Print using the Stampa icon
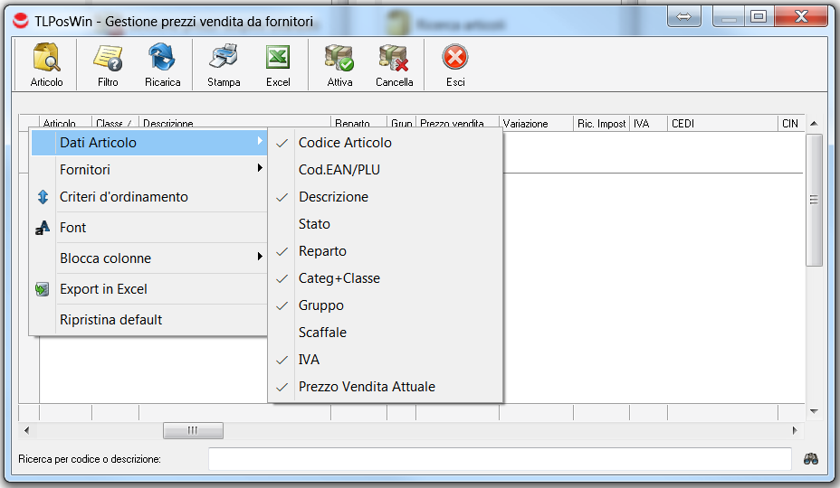Screen dimensions: 840x488 coord(224,57)
